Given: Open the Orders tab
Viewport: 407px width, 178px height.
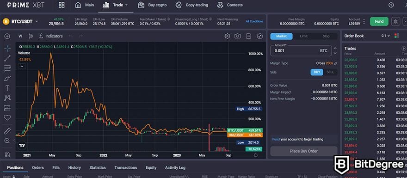Looking at the screenshot, I should (x=38, y=168).
